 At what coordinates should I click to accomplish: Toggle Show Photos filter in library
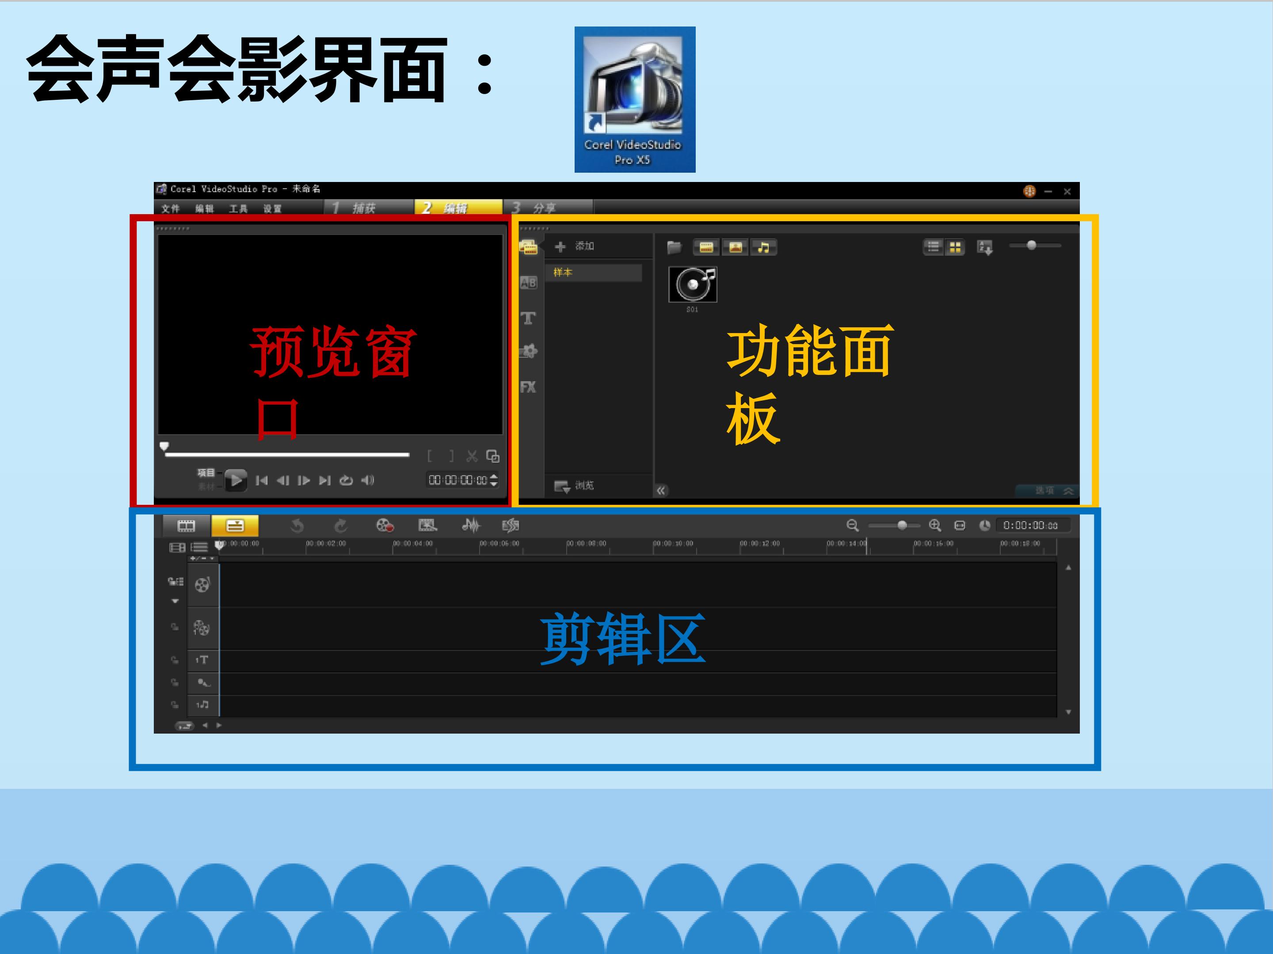tap(735, 247)
